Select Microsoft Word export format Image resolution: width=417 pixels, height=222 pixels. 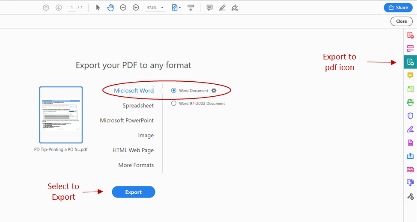click(134, 91)
